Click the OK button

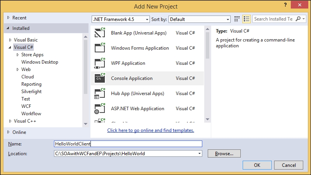pos(257,165)
